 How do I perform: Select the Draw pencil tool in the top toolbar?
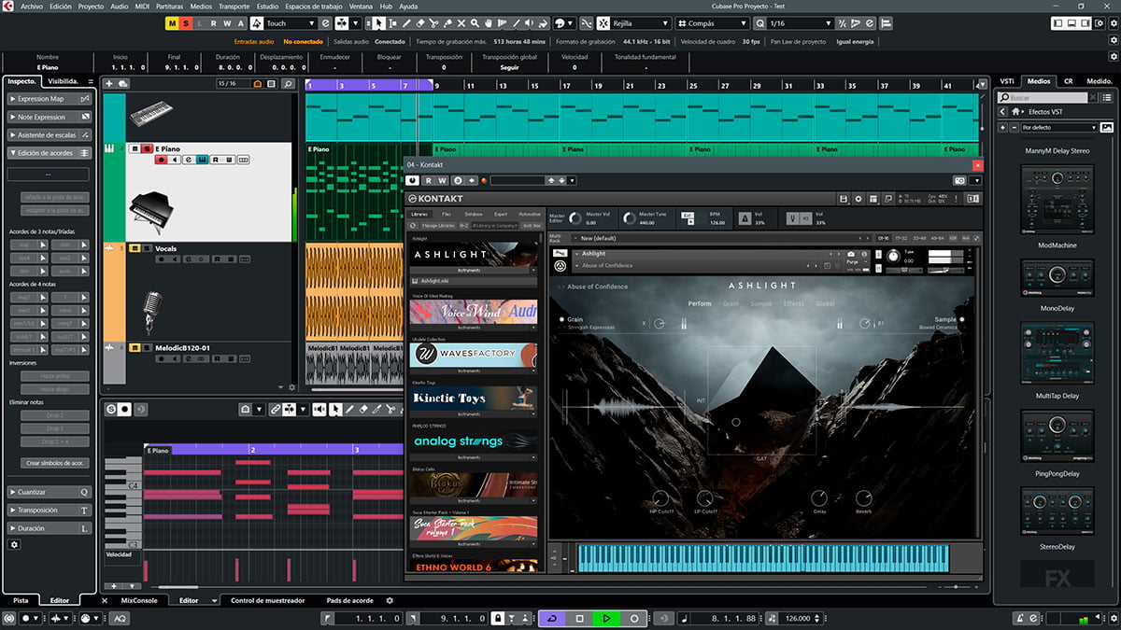pyautogui.click(x=406, y=23)
